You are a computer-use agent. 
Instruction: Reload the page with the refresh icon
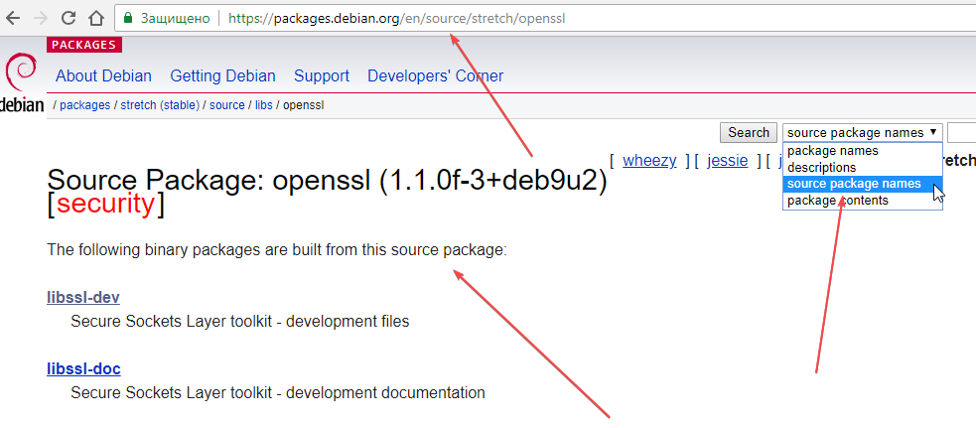pyautogui.click(x=69, y=18)
